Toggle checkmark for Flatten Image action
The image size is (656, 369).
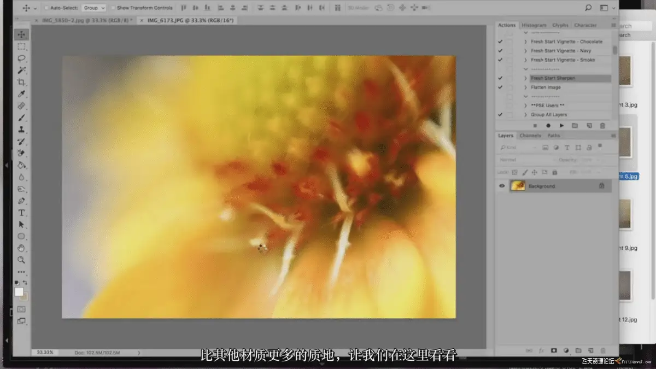[x=500, y=87]
